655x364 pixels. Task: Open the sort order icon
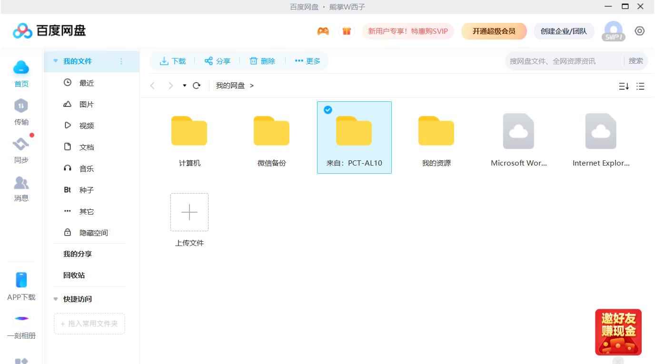(x=624, y=86)
